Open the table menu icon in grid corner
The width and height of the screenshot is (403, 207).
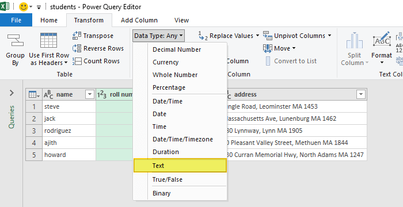(x=34, y=94)
